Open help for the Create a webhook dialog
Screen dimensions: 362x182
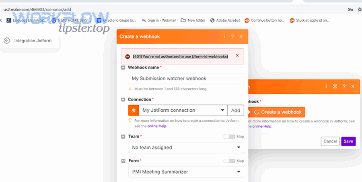click(x=232, y=37)
